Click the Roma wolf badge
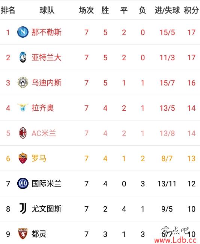200x244 pixels. [23, 158]
